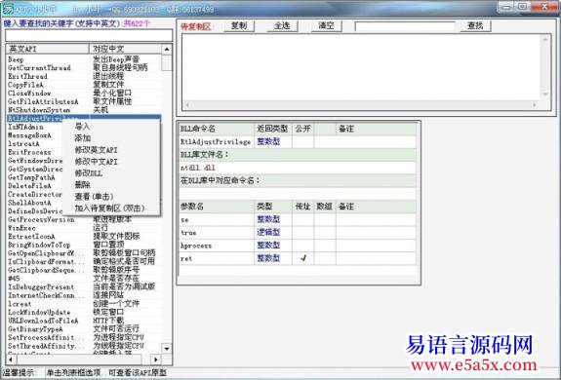Image resolution: width=561 pixels, height=380 pixels.
Task: Choose 导入 from context menu
Action: coord(82,127)
